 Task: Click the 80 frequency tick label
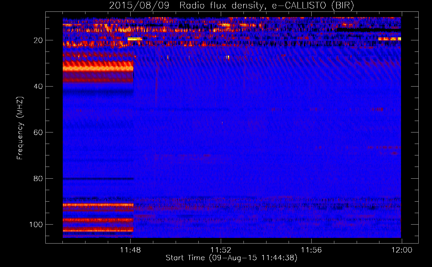tap(38, 179)
